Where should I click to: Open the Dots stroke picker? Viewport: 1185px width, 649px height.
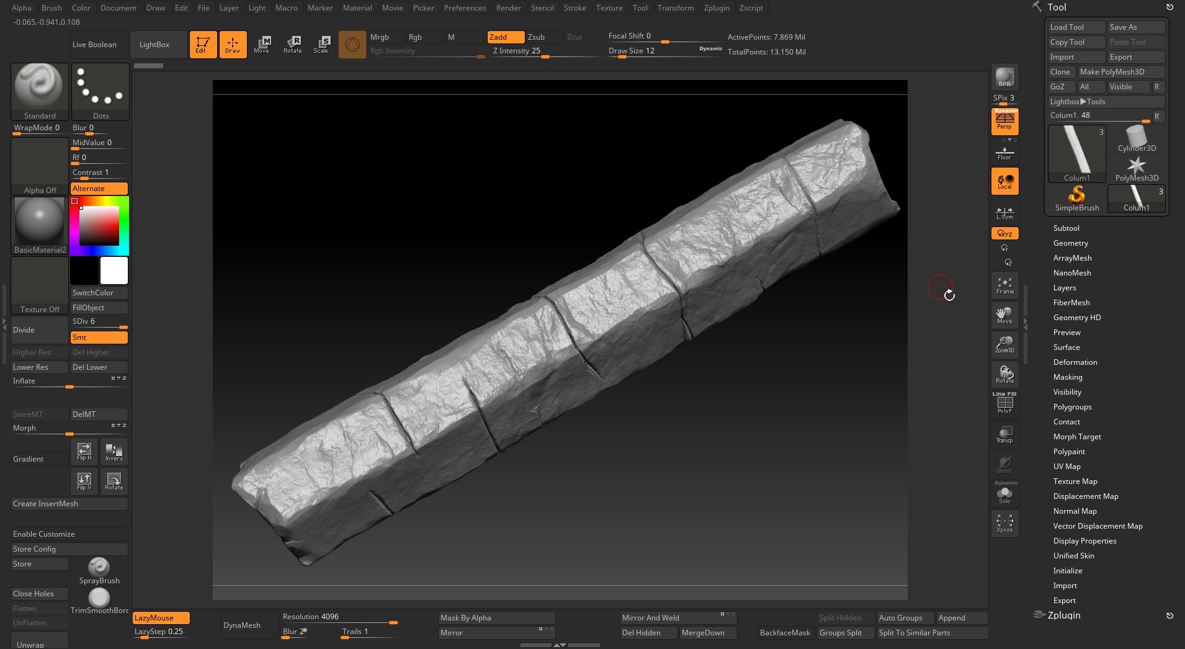(101, 92)
